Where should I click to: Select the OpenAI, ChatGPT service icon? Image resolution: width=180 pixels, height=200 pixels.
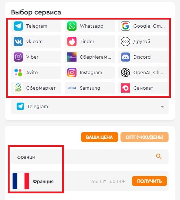pyautogui.click(x=125, y=72)
